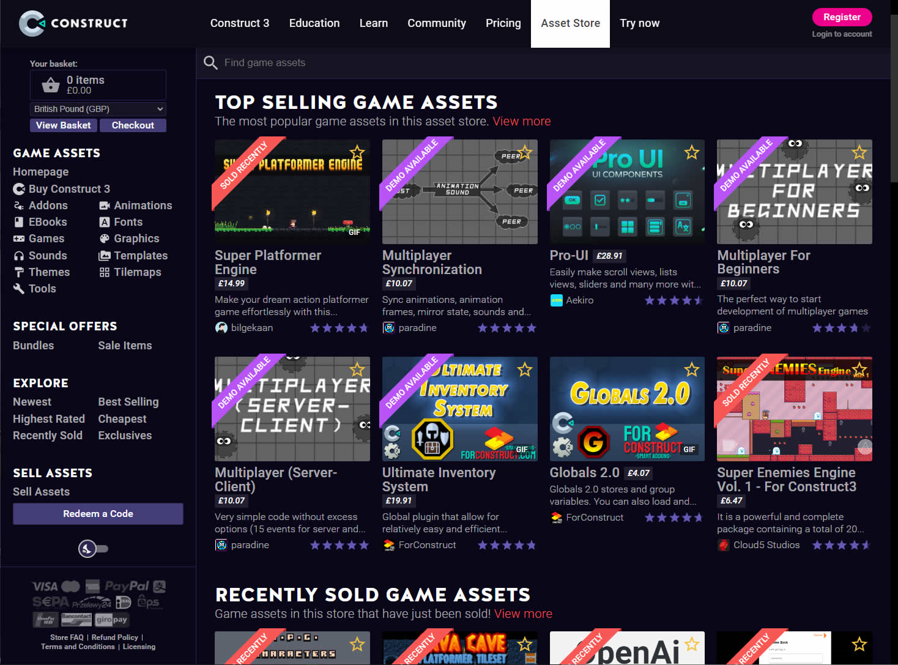Open the Graphics category
Image resolution: width=898 pixels, height=665 pixels.
pos(136,238)
